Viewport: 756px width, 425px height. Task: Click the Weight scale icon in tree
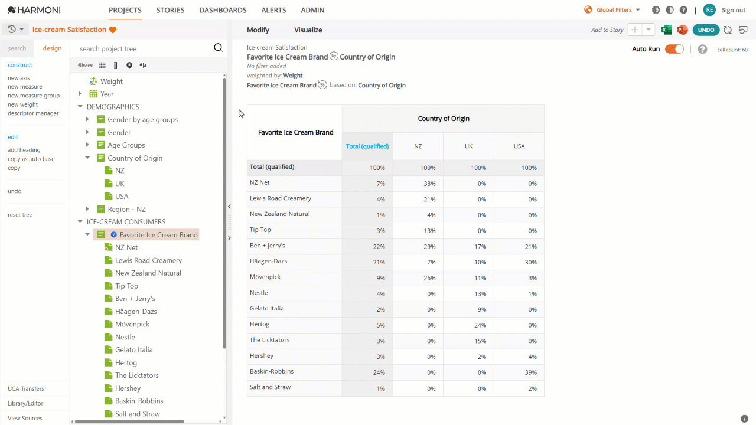[93, 81]
